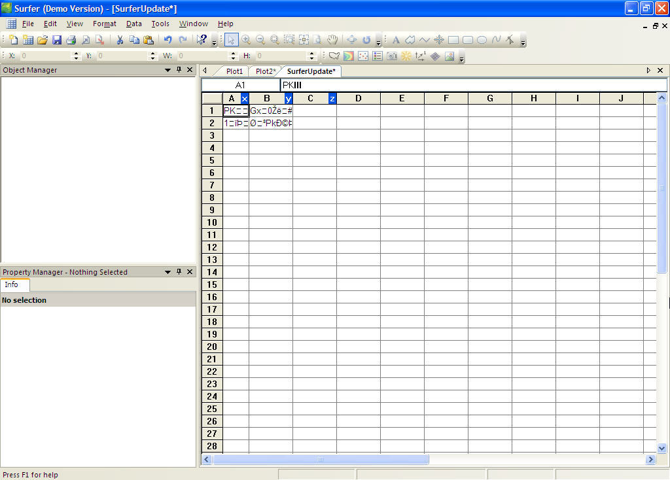670x480 pixels.
Task: Select the Text tool icon
Action: click(x=396, y=40)
